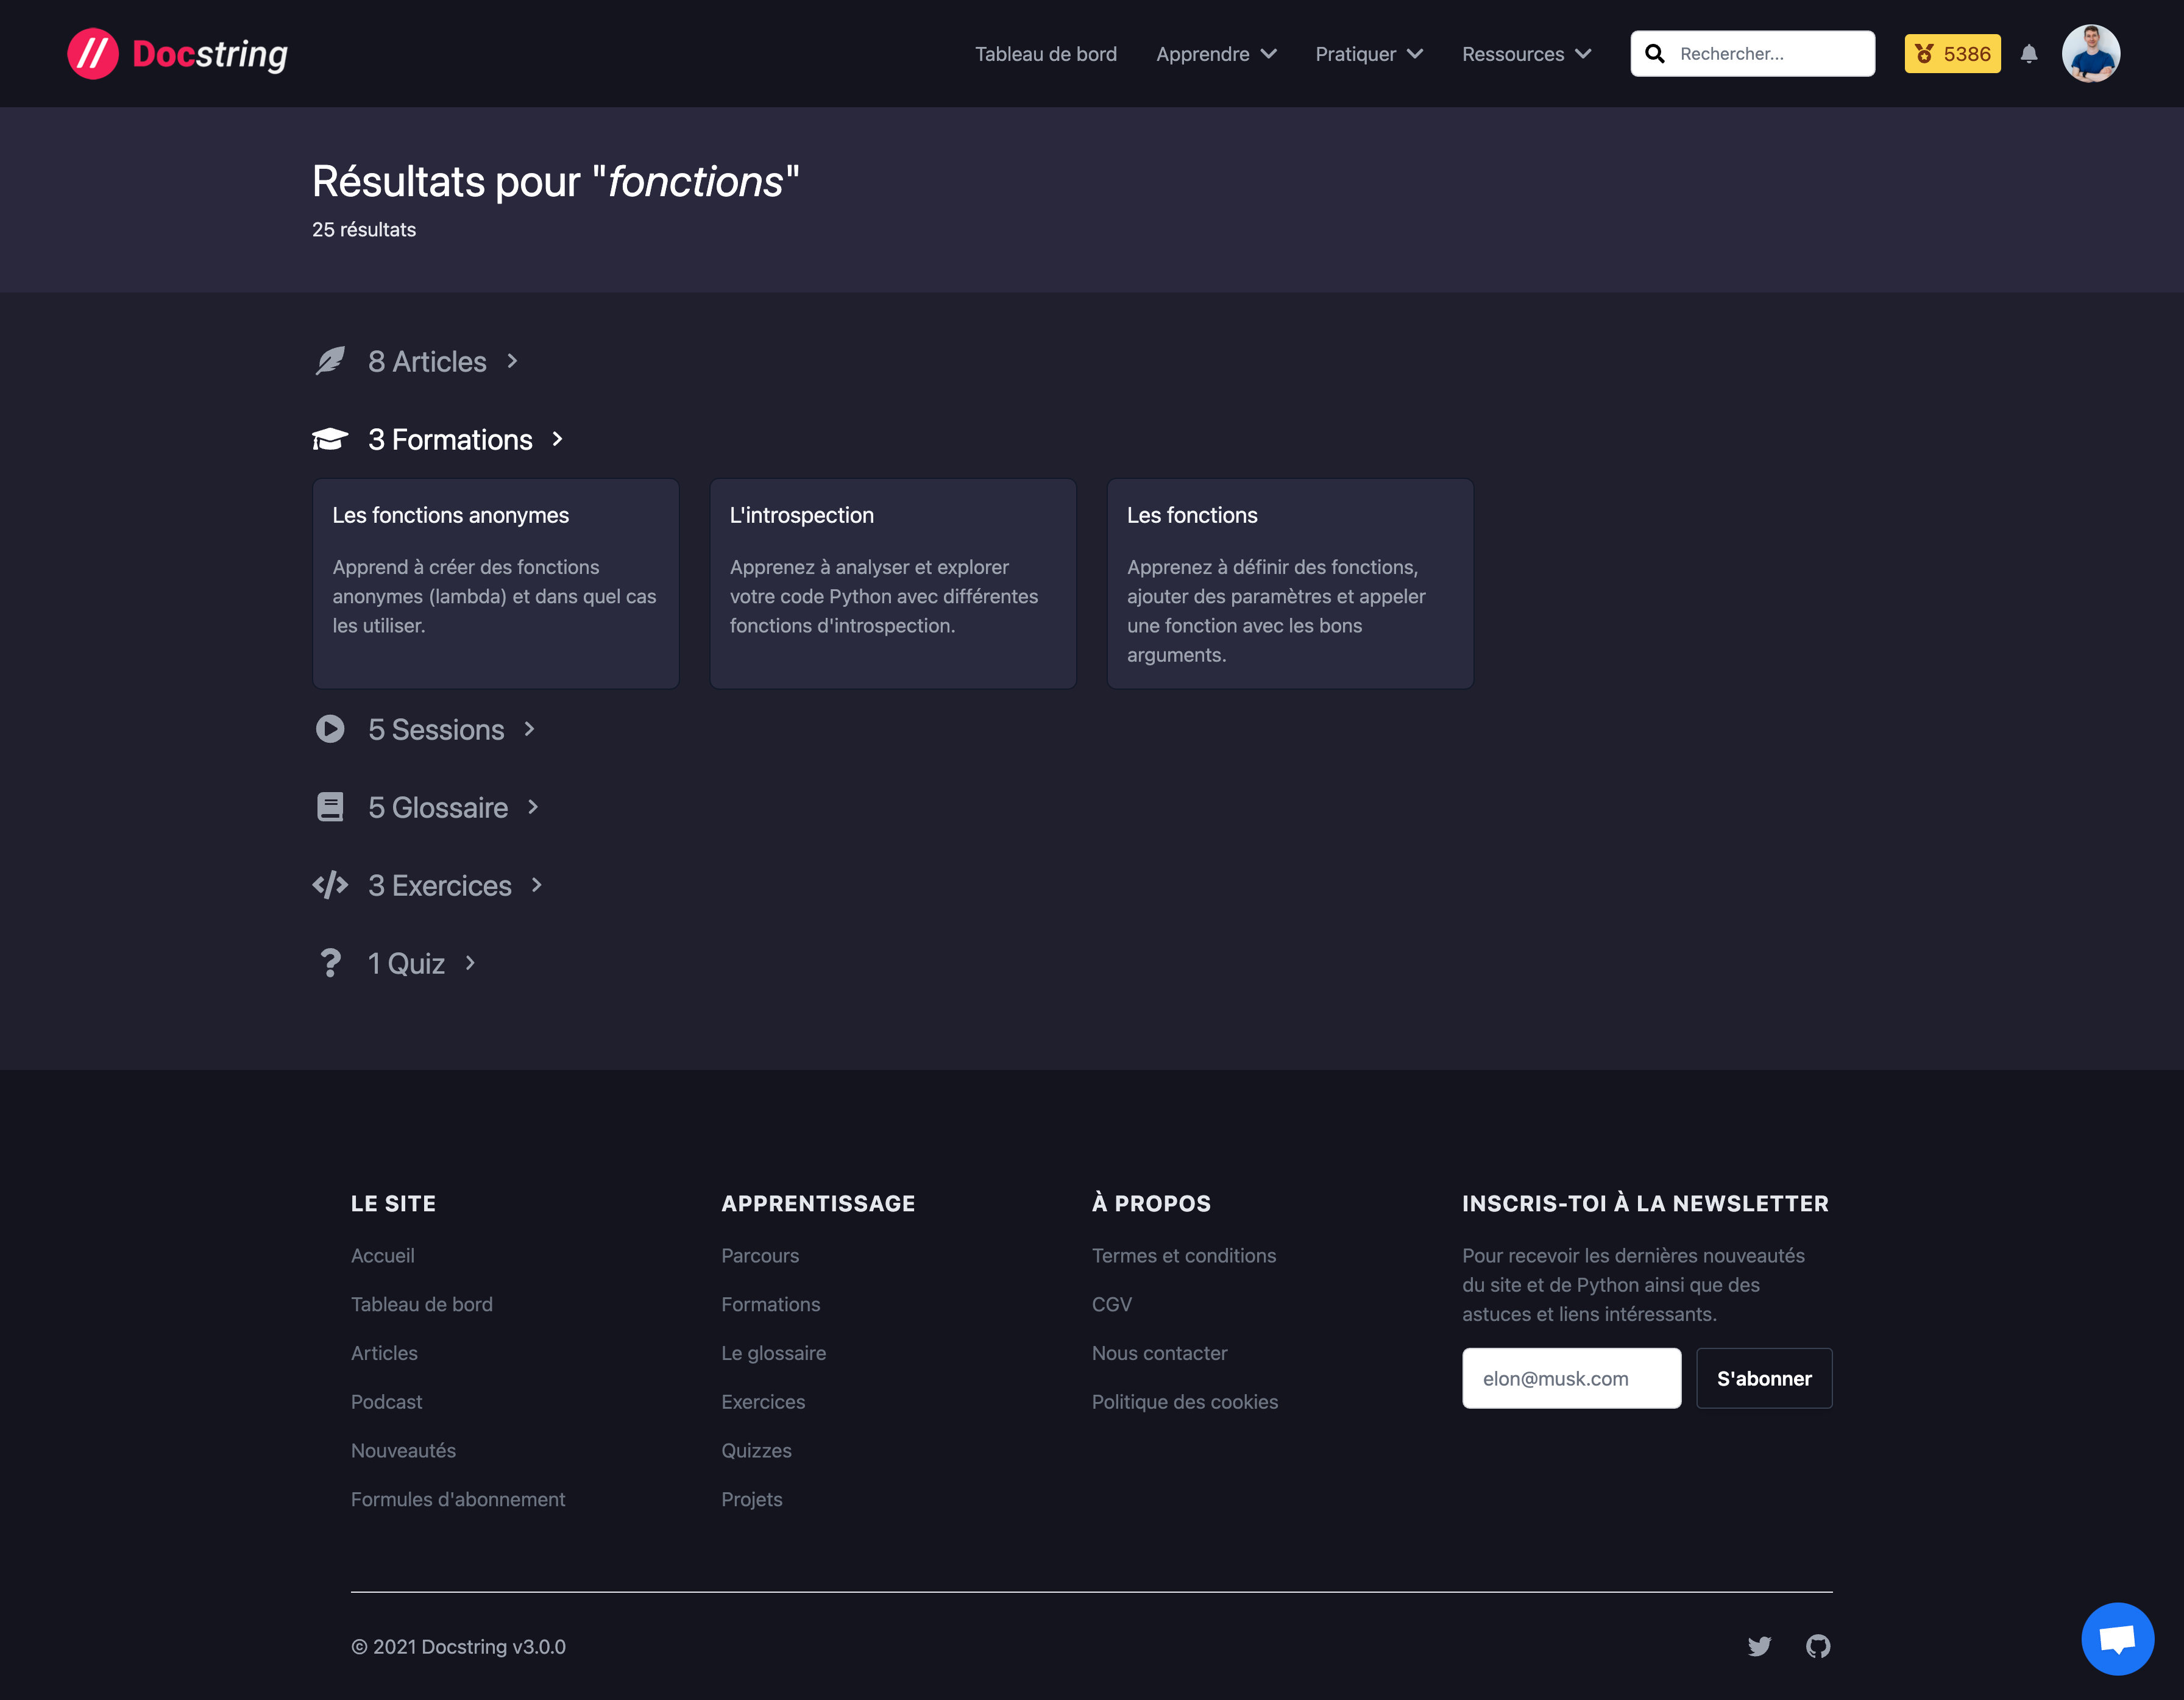Expand the 3 Exercices results

coord(440,885)
